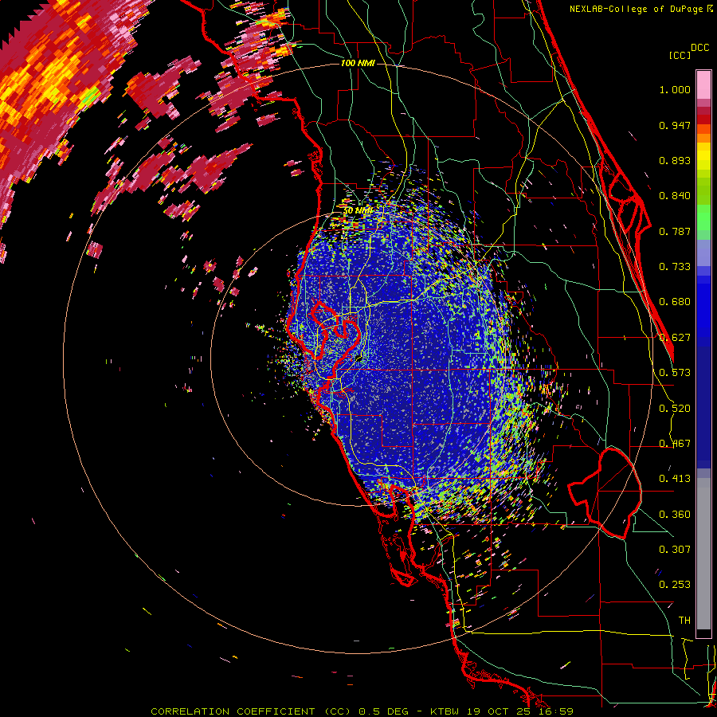Click the 0.840 legend value
Image resolution: width=717 pixels, height=717 pixels.
675,196
